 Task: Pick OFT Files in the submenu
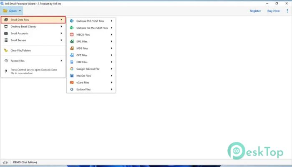click(x=91, y=55)
